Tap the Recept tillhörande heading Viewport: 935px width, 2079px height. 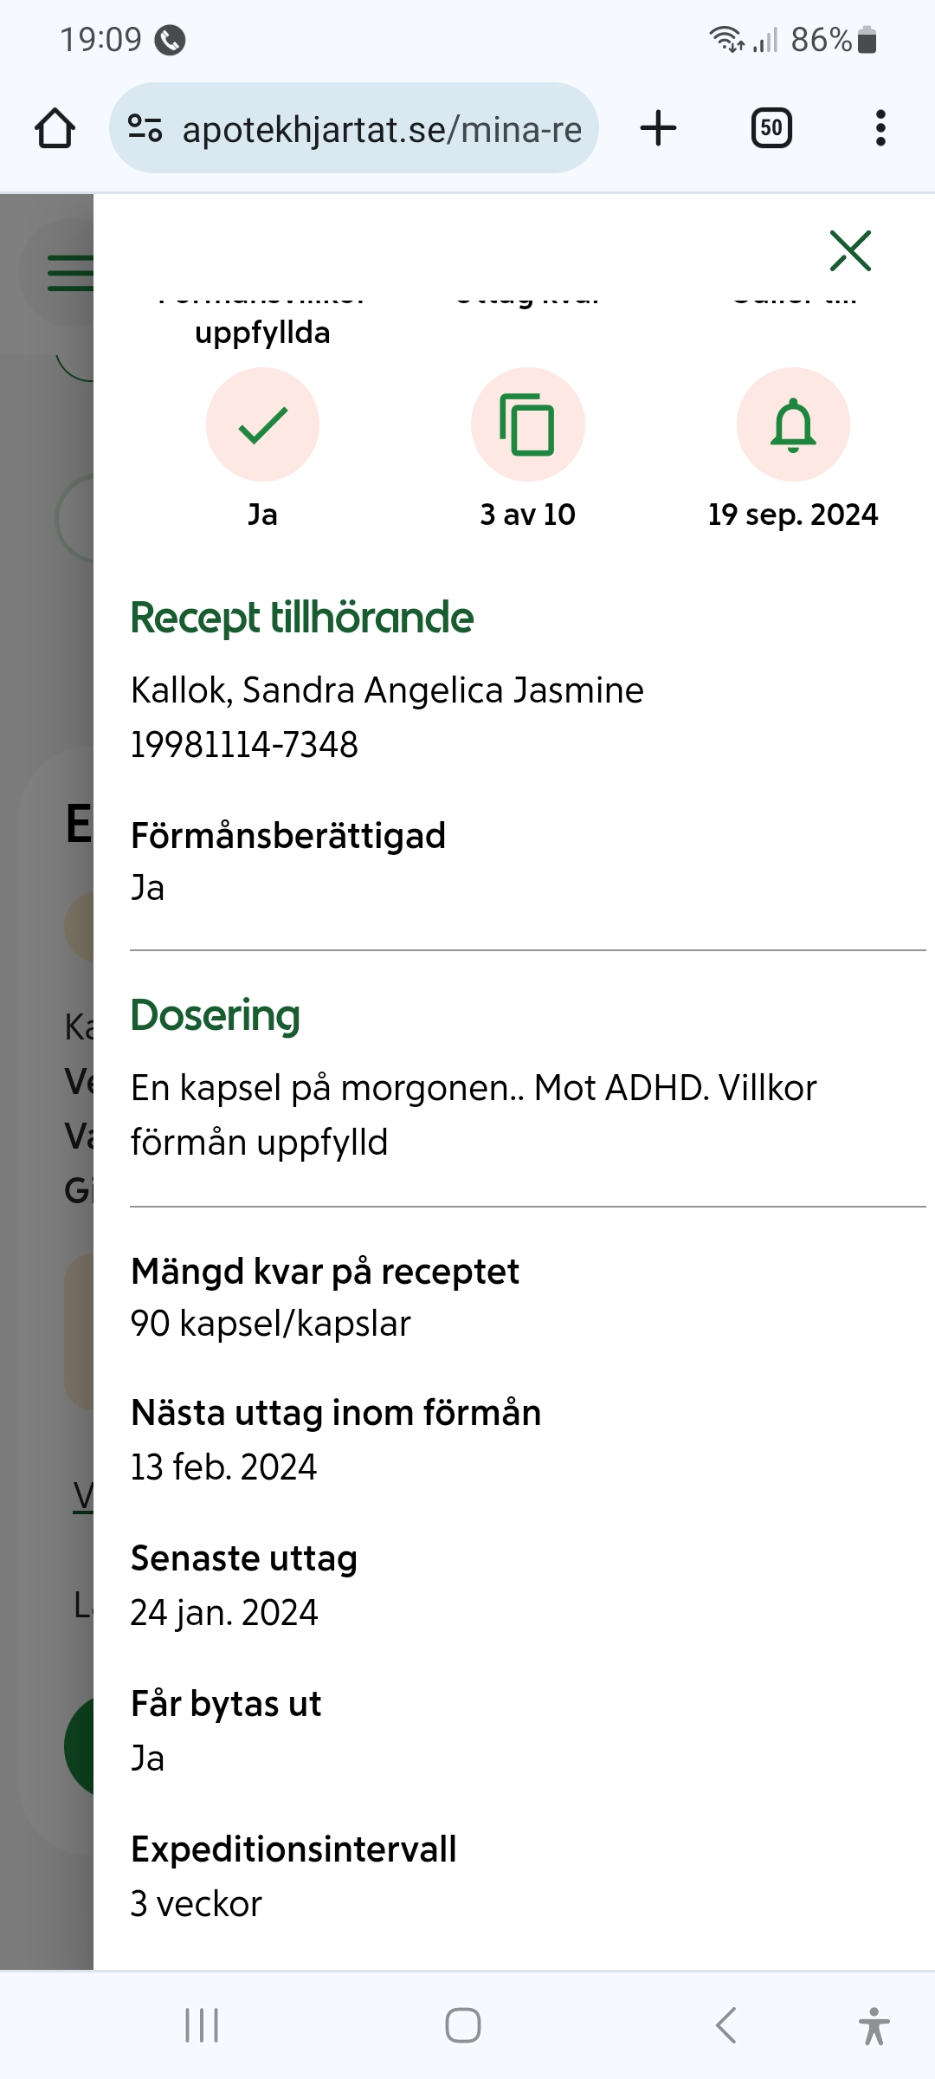tap(302, 618)
